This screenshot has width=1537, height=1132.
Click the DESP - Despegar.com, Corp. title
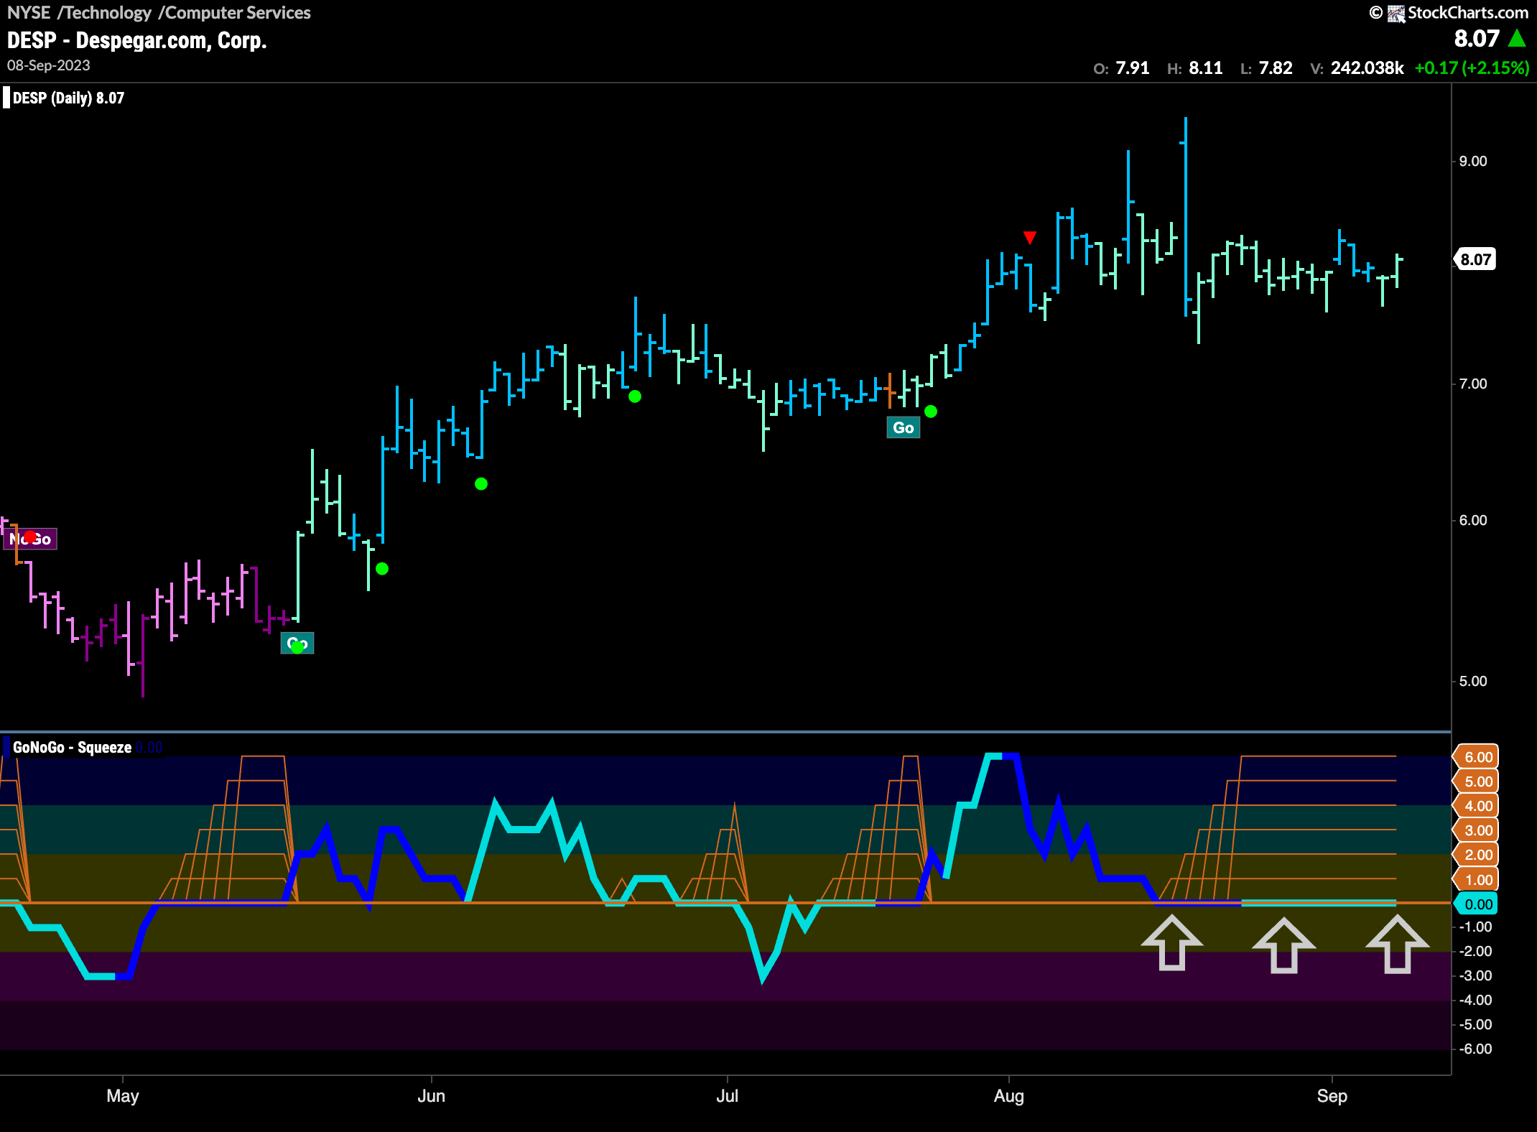137,40
